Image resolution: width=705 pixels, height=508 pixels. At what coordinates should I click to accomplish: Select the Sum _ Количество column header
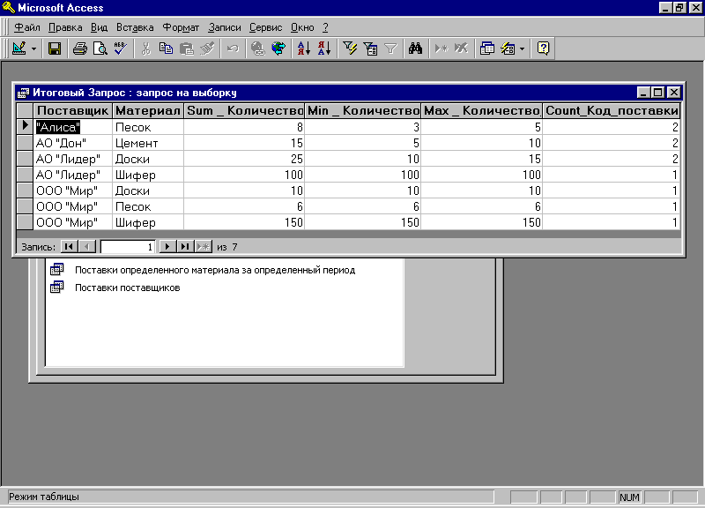click(x=244, y=111)
